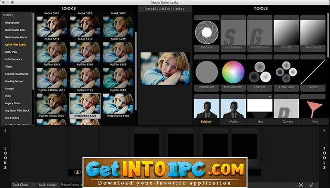Open Grading Headstarts category

click(x=17, y=74)
